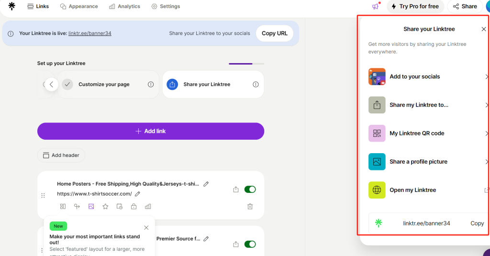Open the Settings tab

(166, 6)
